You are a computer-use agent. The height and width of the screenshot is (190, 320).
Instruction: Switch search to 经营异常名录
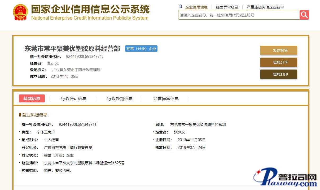[227, 7]
